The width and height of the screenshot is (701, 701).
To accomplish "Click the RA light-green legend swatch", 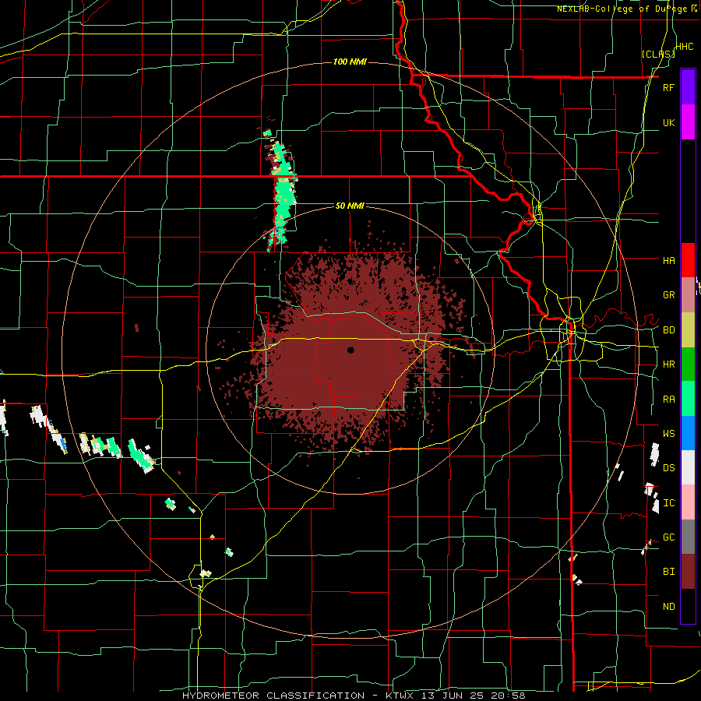I will click(x=688, y=399).
